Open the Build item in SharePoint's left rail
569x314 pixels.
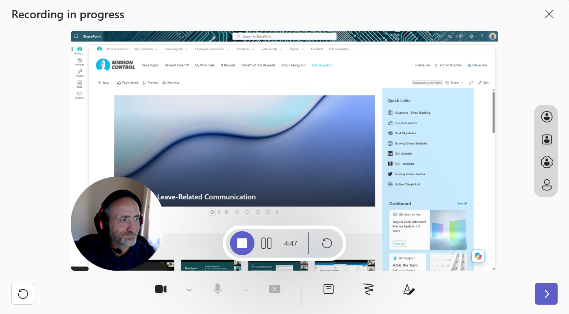coord(80,84)
